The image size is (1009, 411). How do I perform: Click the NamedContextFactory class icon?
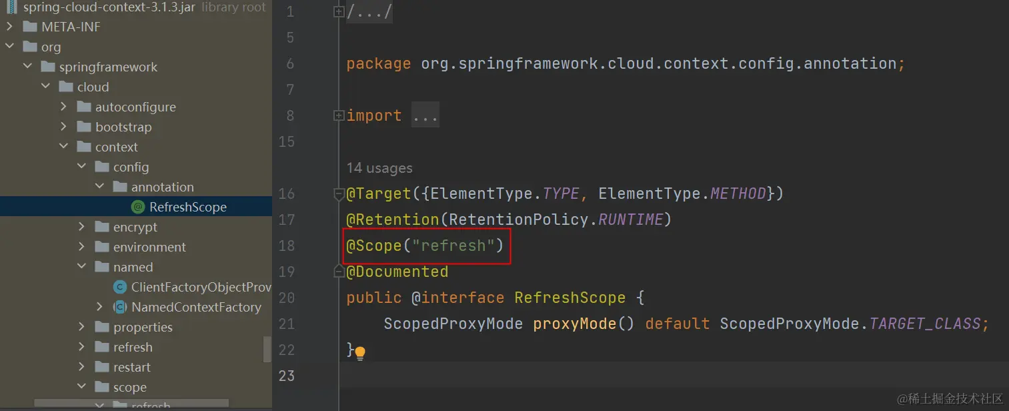tap(120, 307)
